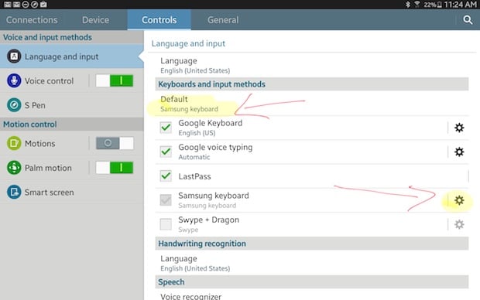The image size is (480, 300).
Task: Tap the battery status icon
Action: 439,5
